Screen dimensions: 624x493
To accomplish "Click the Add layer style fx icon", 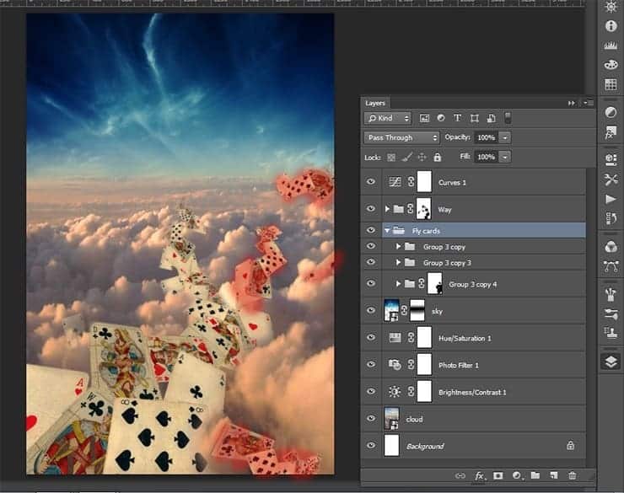I will [480, 476].
